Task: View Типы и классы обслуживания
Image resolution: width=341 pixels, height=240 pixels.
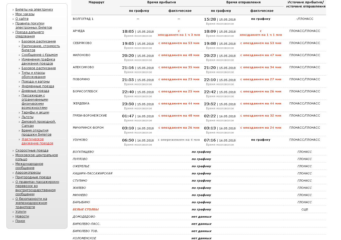Action: 33,75
